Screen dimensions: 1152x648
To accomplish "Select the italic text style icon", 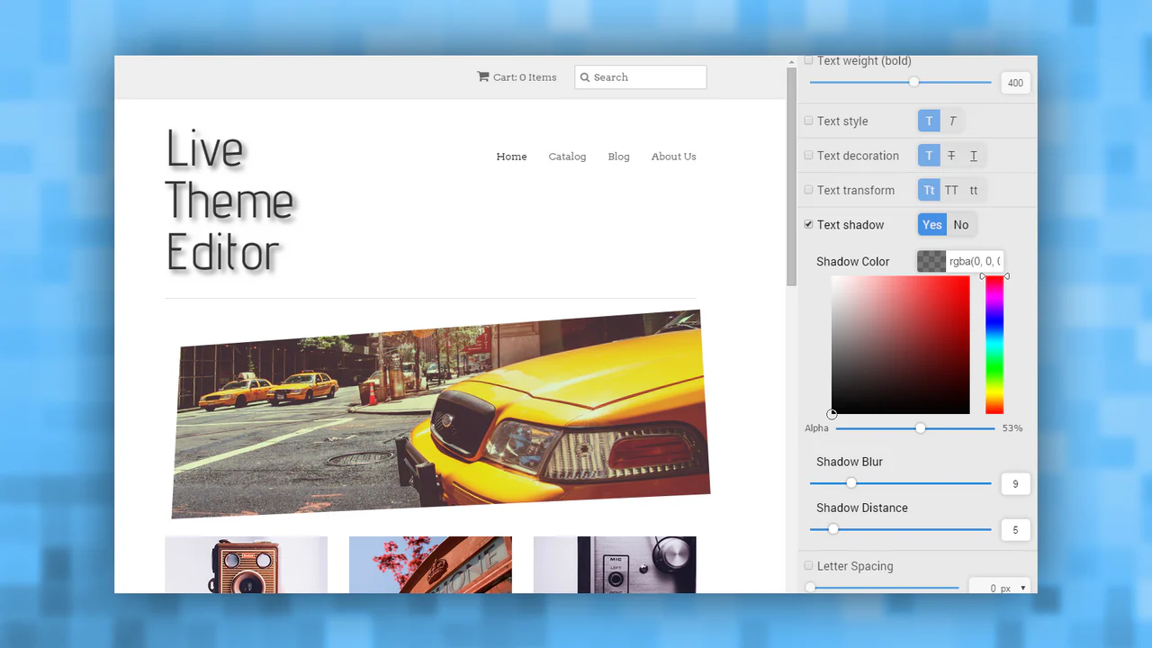I will click(952, 121).
